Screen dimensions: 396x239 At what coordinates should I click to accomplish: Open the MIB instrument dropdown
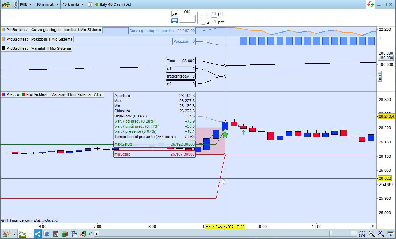26,5
